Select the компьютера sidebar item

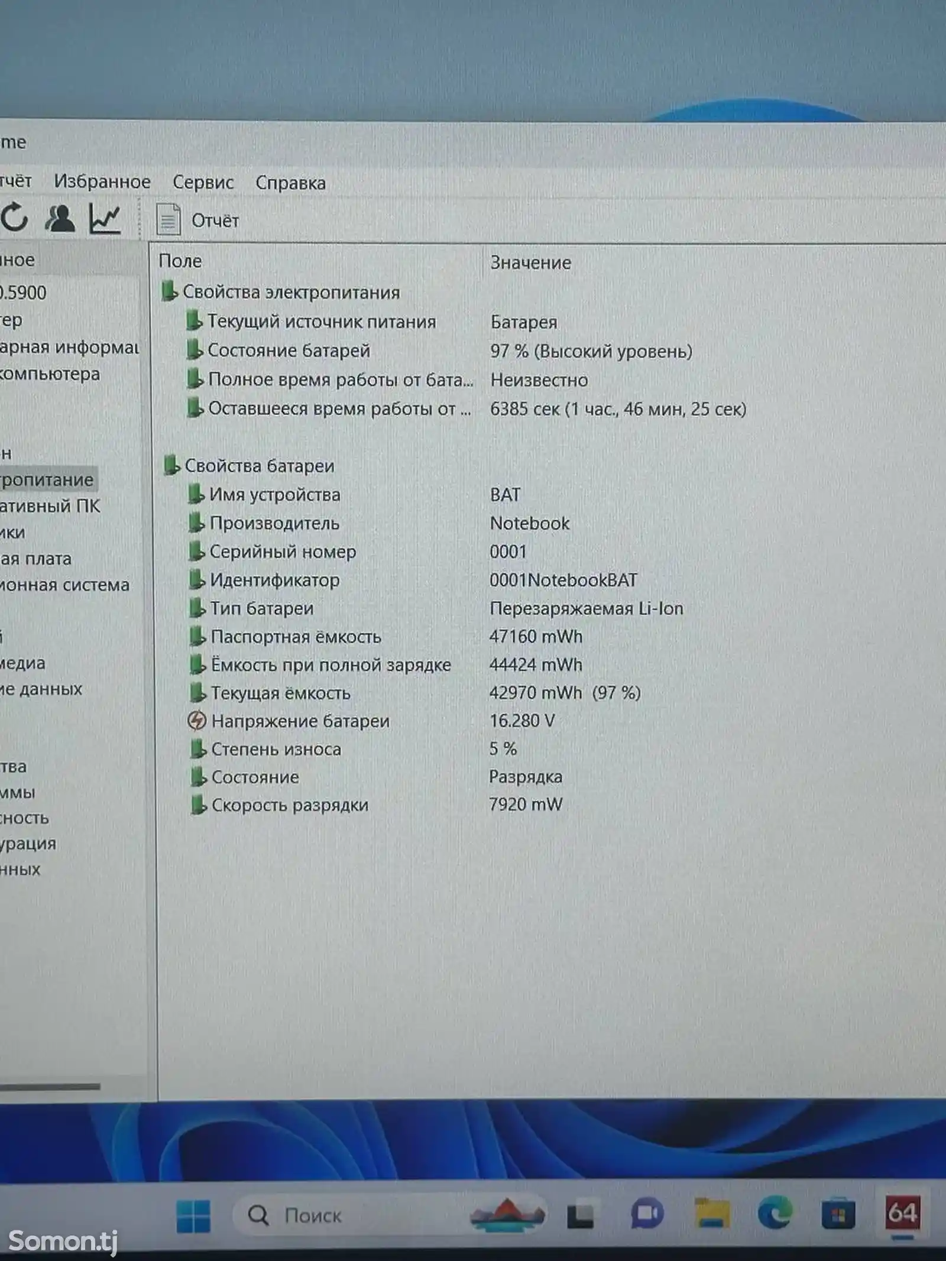tap(50, 374)
